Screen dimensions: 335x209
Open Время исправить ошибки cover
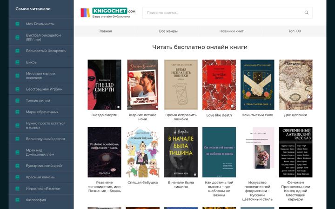pyautogui.click(x=181, y=85)
